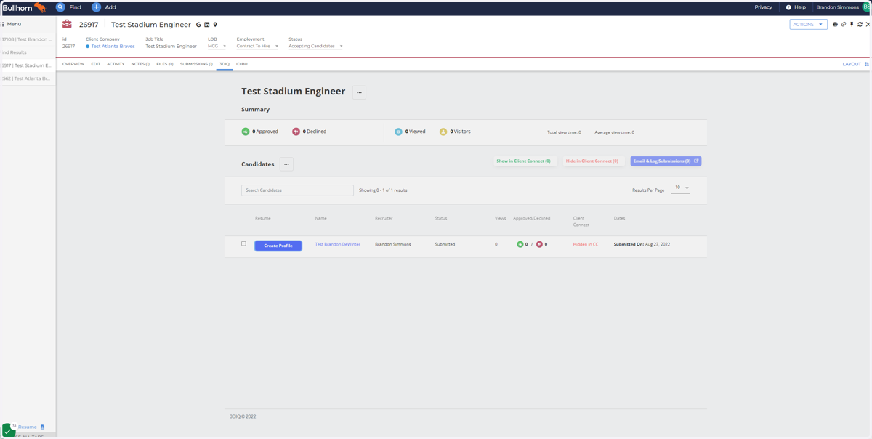The height and width of the screenshot is (439, 872).
Task: Print the job record
Action: 835,25
